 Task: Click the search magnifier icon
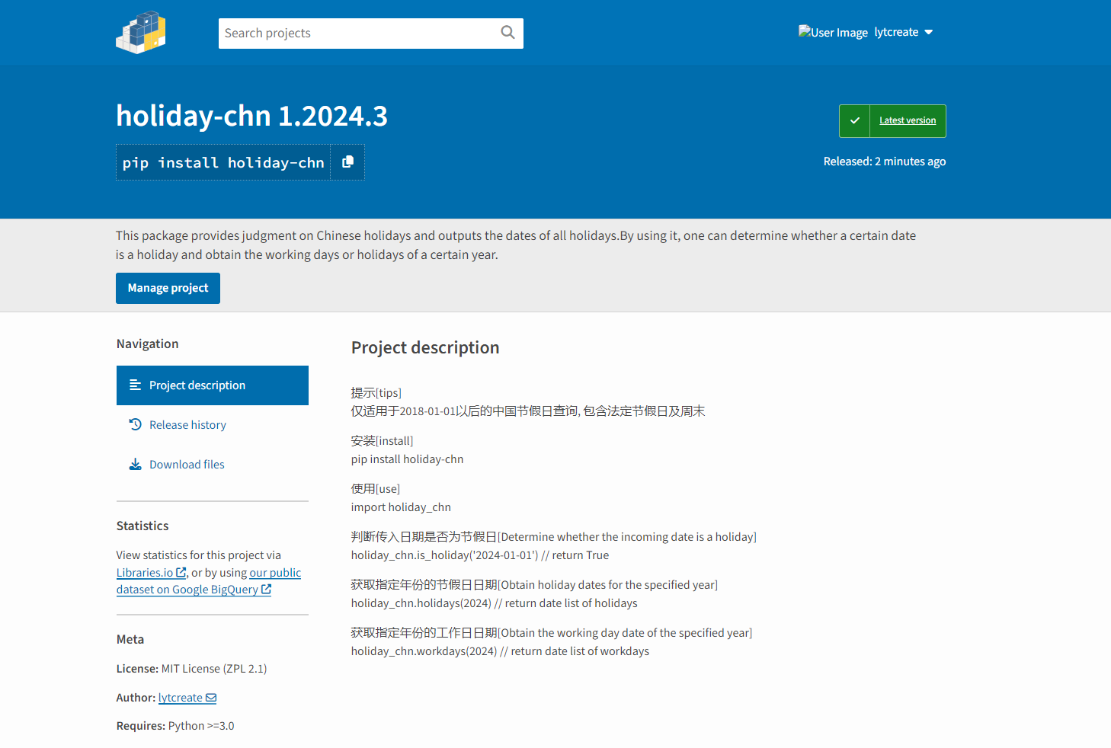[507, 33]
